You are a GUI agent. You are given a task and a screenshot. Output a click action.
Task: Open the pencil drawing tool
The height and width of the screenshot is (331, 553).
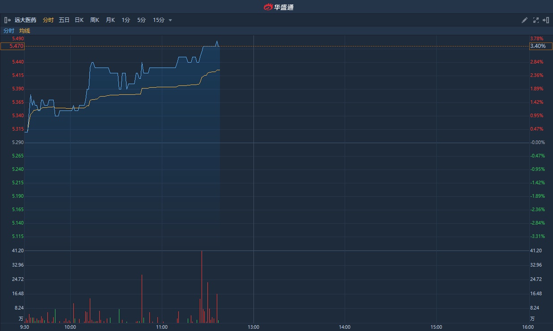(x=525, y=20)
